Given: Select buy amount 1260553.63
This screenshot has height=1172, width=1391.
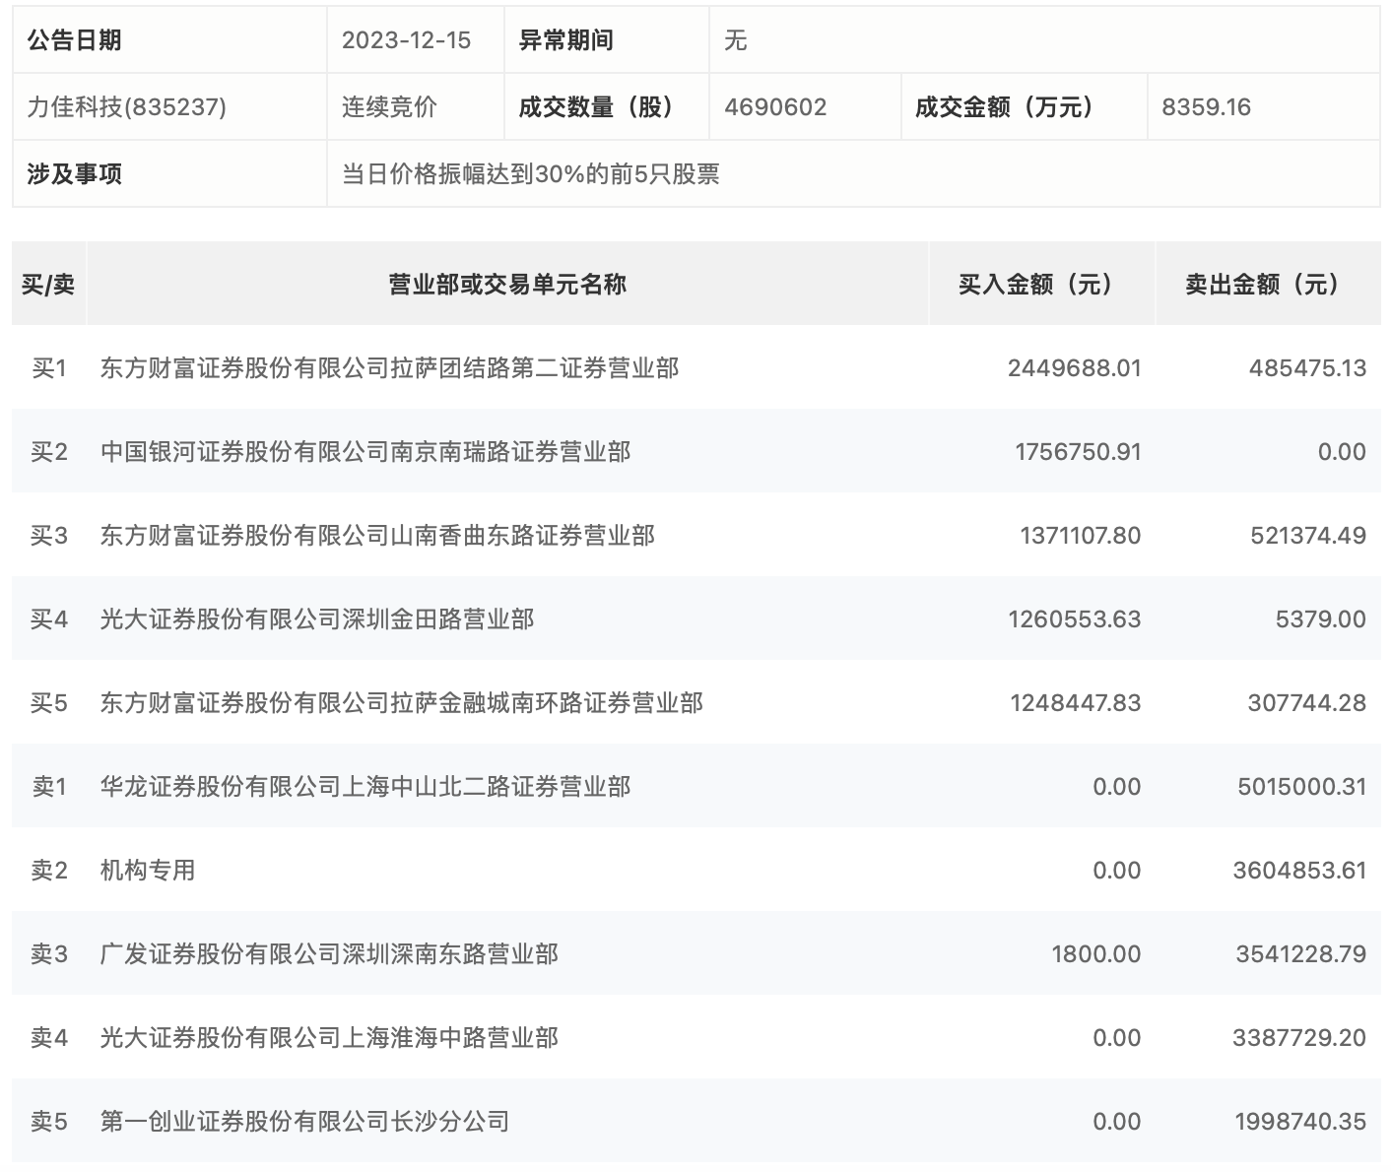Looking at the screenshot, I should [x=1075, y=619].
